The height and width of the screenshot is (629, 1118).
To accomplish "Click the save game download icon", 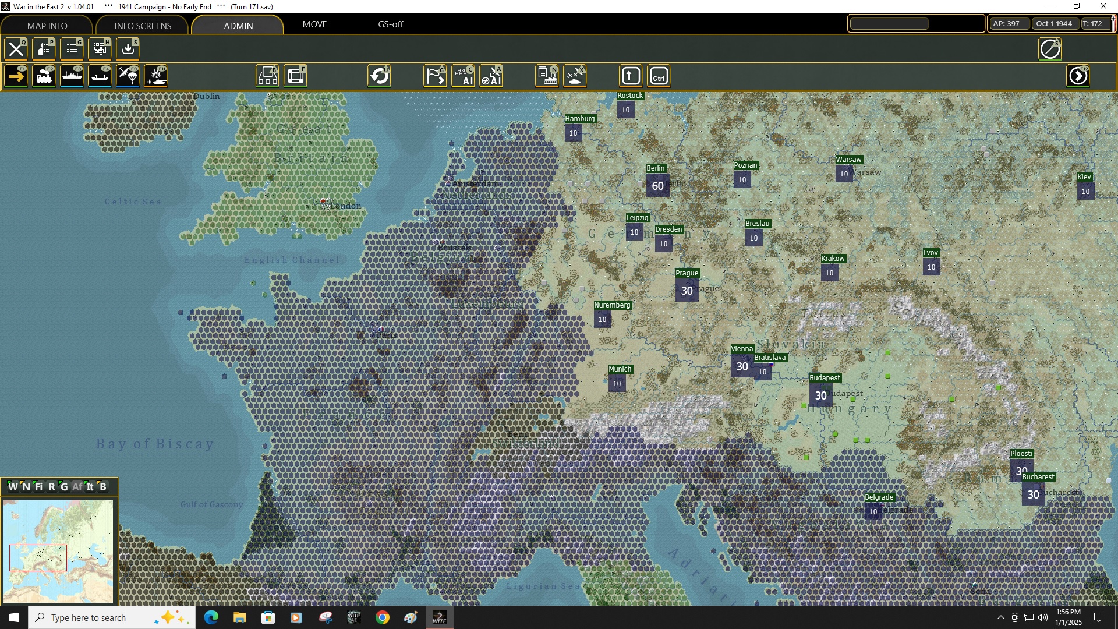I will (x=128, y=49).
